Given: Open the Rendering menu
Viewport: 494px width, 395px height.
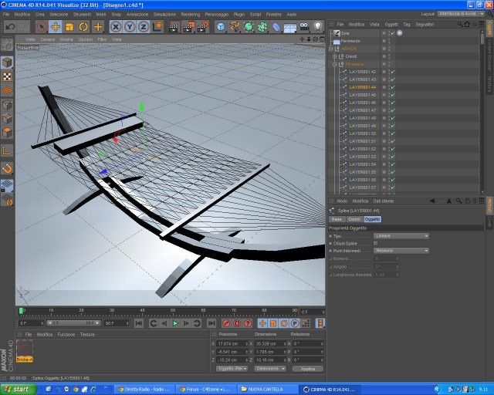Looking at the screenshot, I should (191, 15).
